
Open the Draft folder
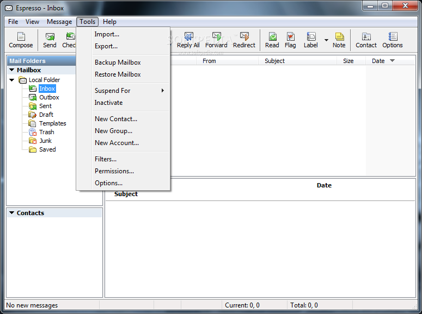[46, 115]
